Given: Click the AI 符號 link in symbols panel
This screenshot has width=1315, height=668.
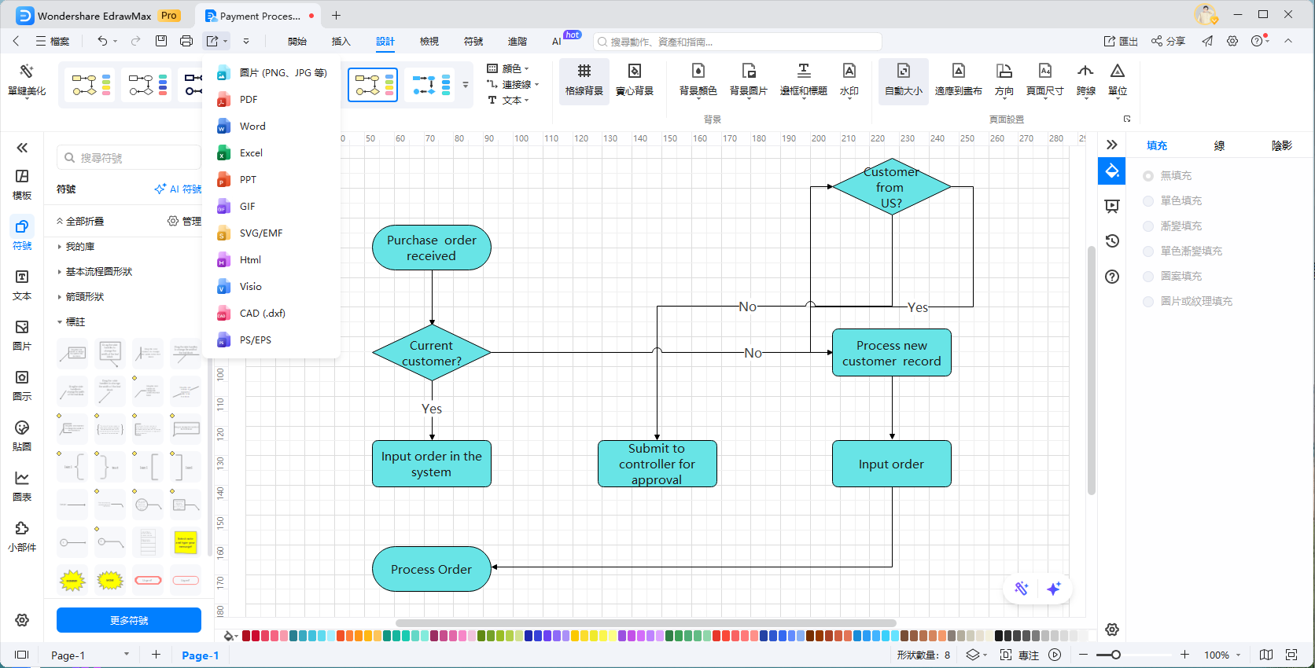Looking at the screenshot, I should click(x=179, y=189).
